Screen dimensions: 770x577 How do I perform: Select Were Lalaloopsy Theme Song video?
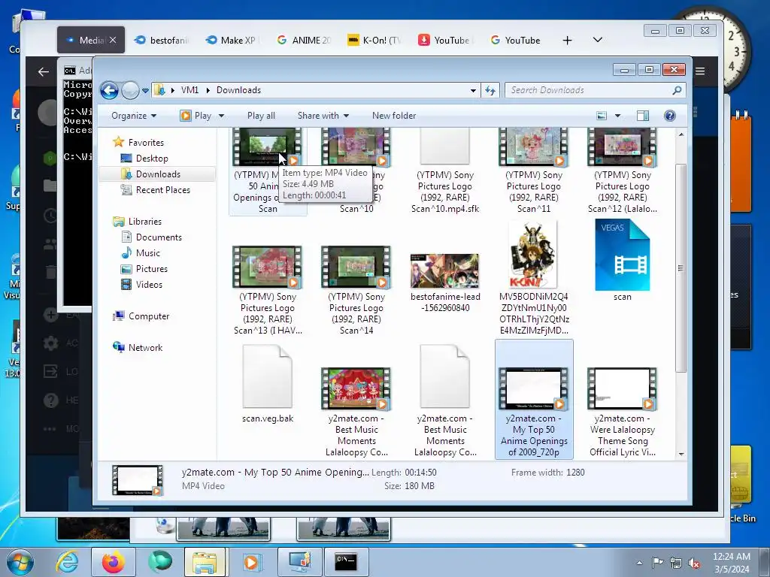coord(622,411)
